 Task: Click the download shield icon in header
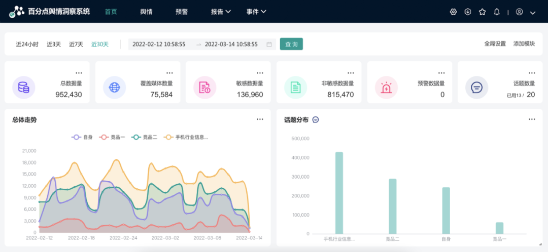pos(468,12)
